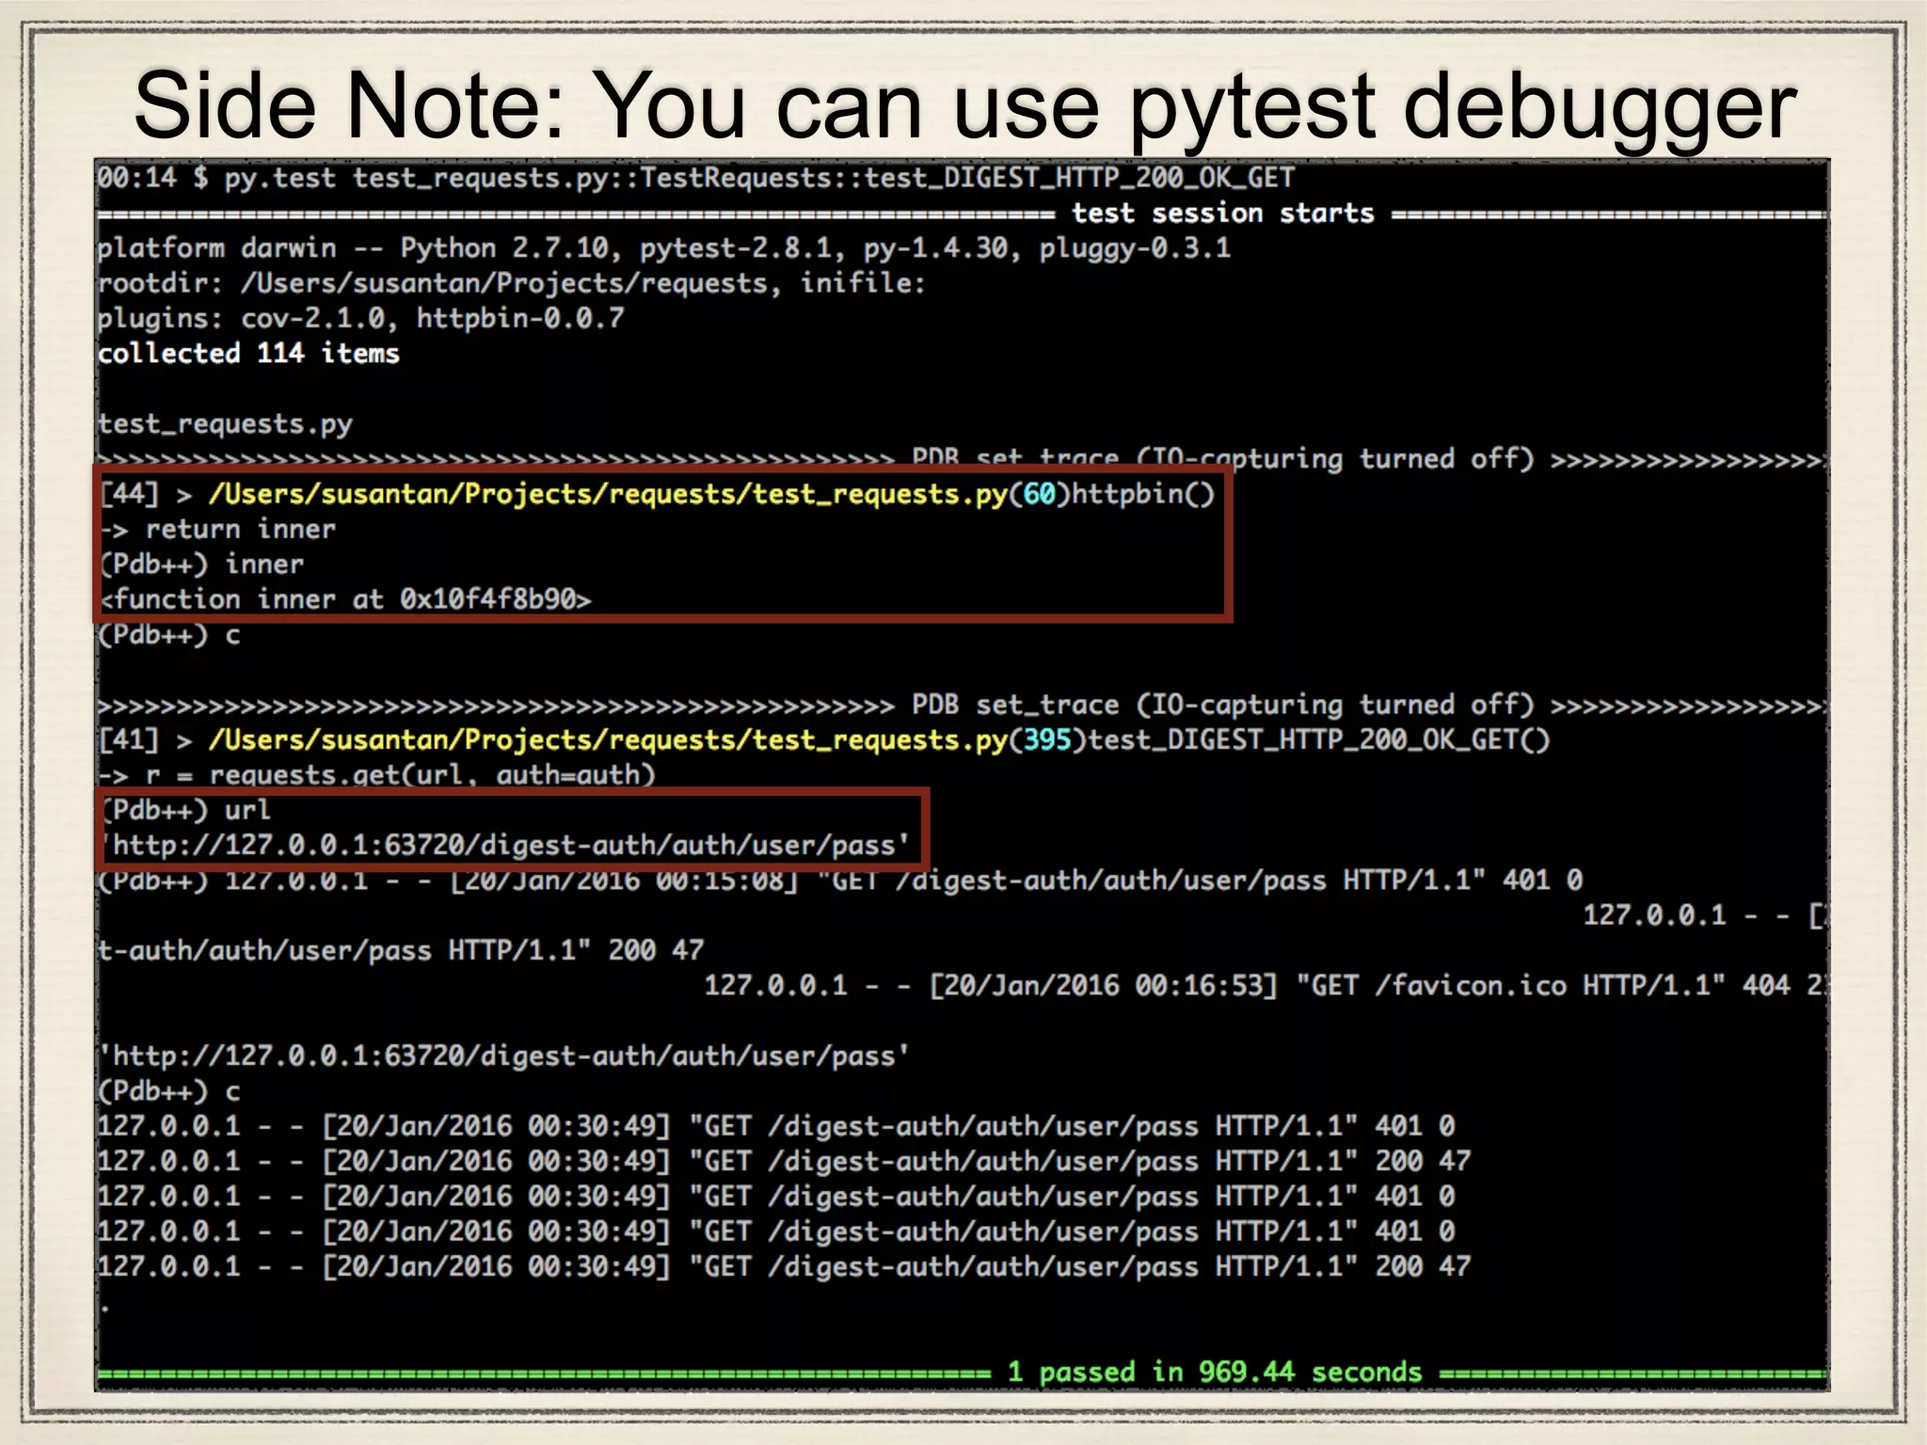Image resolution: width=1927 pixels, height=1445 pixels.
Task: Click the highlighted digest-auth URL string
Action: click(508, 846)
